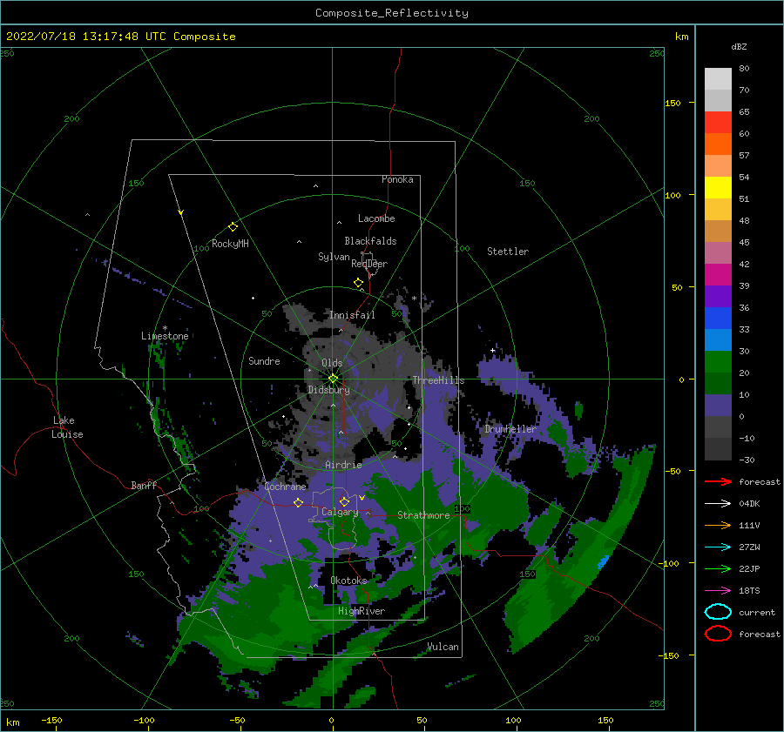
Task: Click the Cochrane label
Action: click(285, 487)
